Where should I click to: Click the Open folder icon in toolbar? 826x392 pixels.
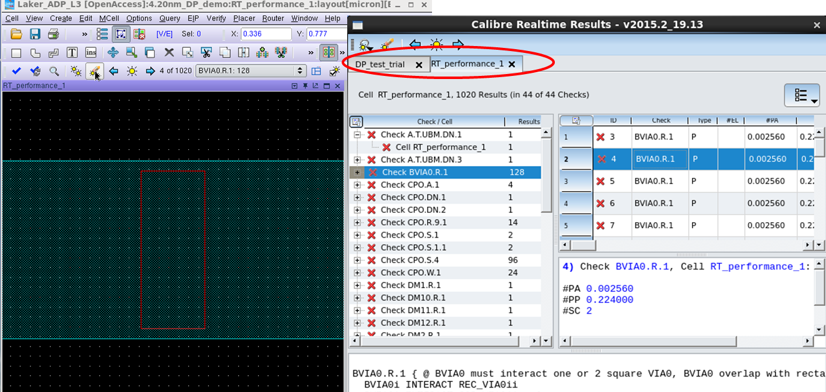(16, 34)
